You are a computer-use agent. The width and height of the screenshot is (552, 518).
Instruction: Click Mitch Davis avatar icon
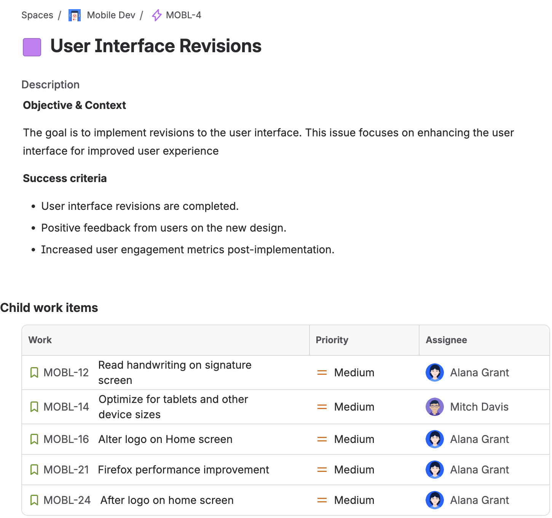pyautogui.click(x=434, y=407)
